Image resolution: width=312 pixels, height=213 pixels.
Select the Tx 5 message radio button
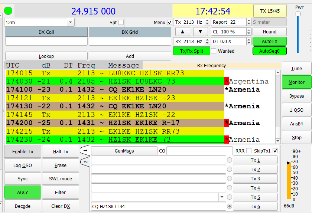(230, 197)
